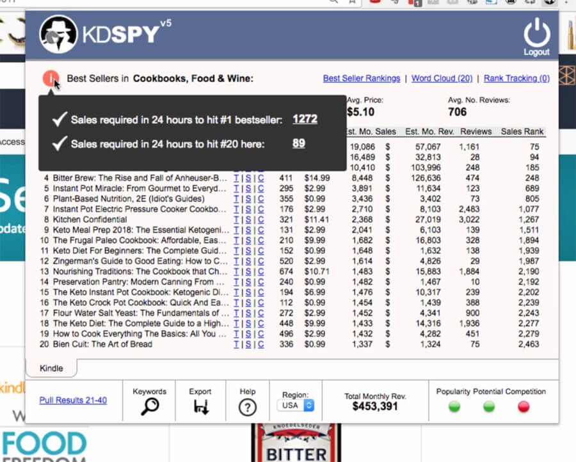Click C link for Bitter Brew row
576x462 pixels.
[260, 178]
